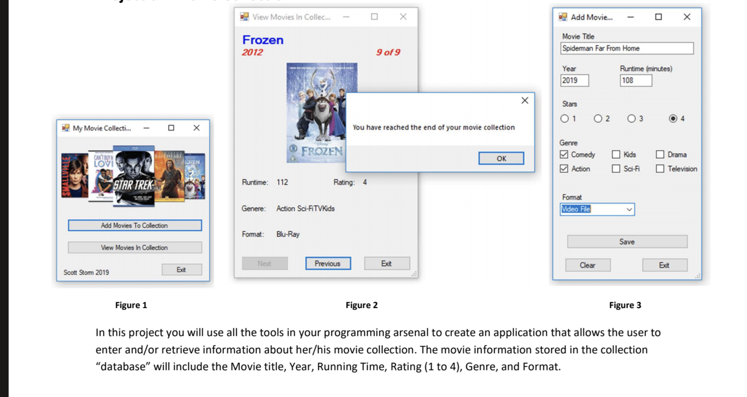Check the Kids genre checkbox
The image size is (747, 397).
click(x=616, y=154)
